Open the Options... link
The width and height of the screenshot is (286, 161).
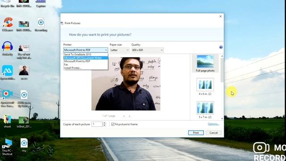[213, 124]
